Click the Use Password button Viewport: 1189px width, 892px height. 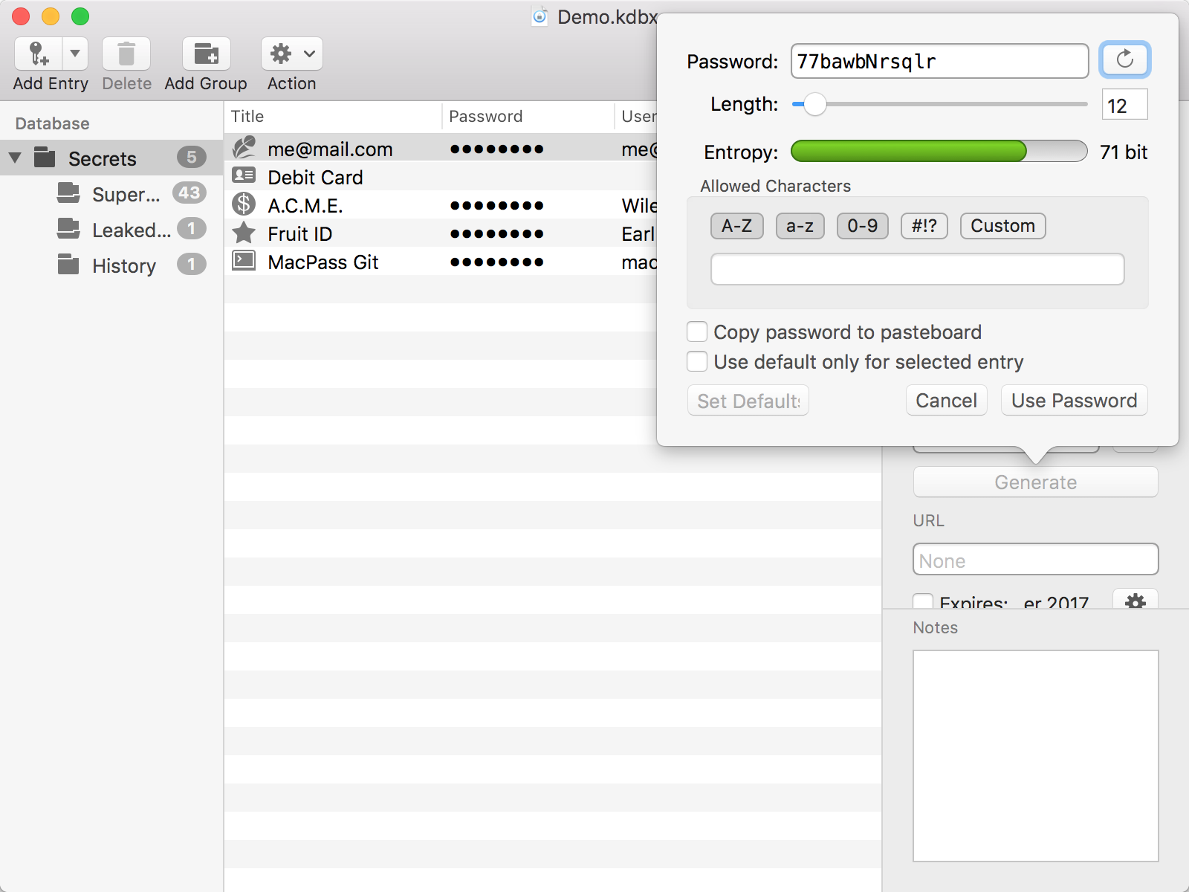1075,401
